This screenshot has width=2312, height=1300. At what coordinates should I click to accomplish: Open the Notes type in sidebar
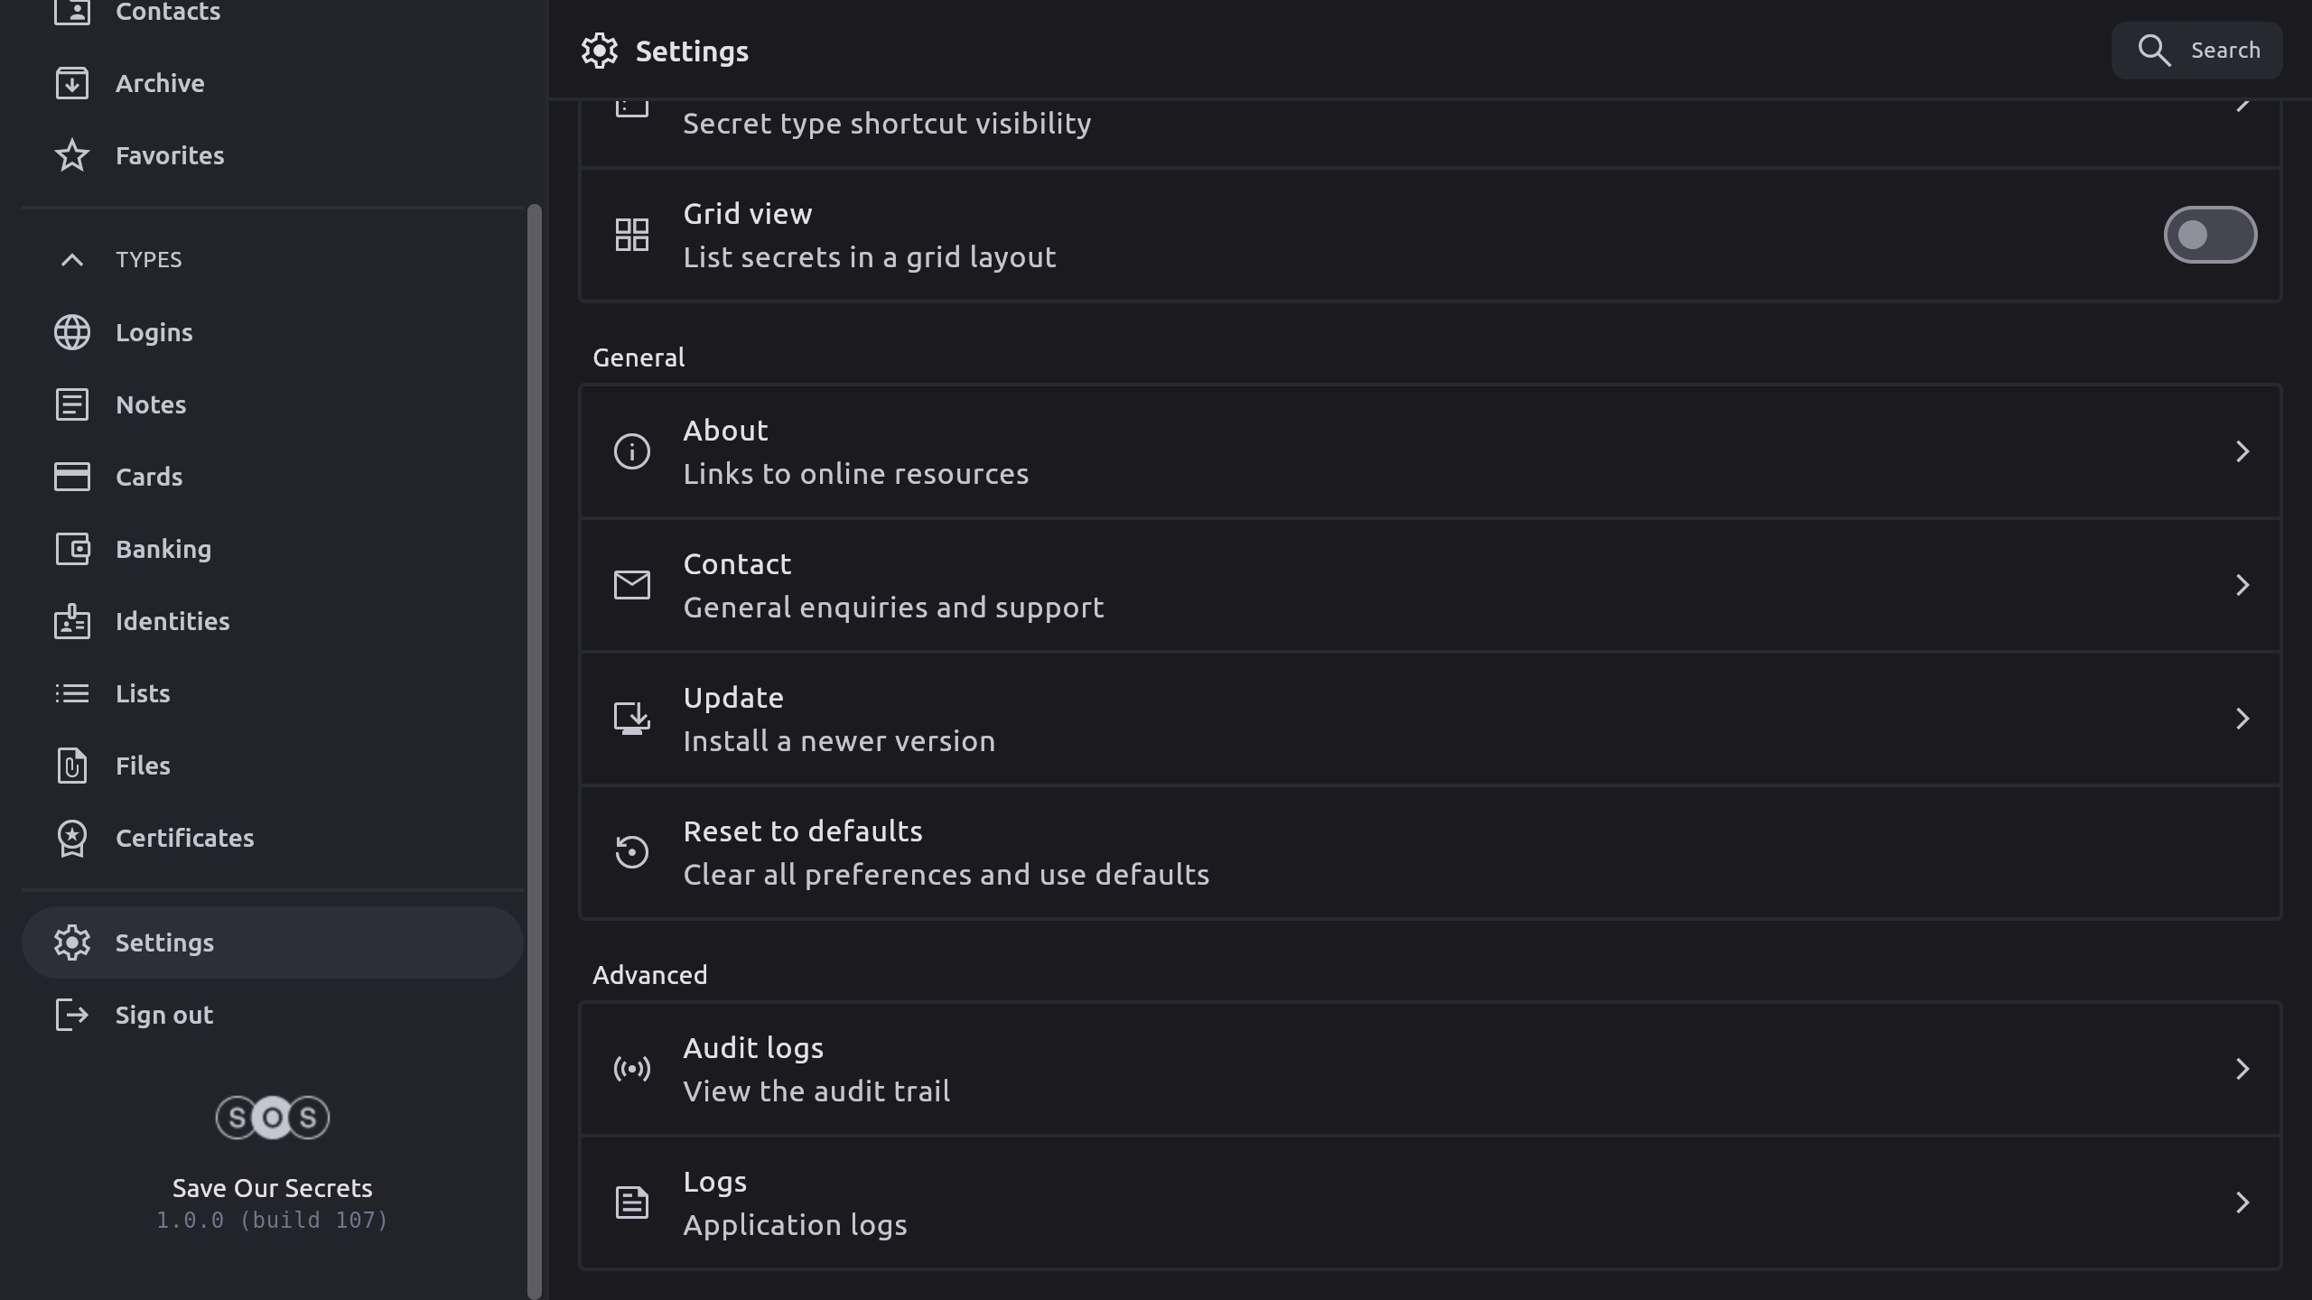click(151, 404)
